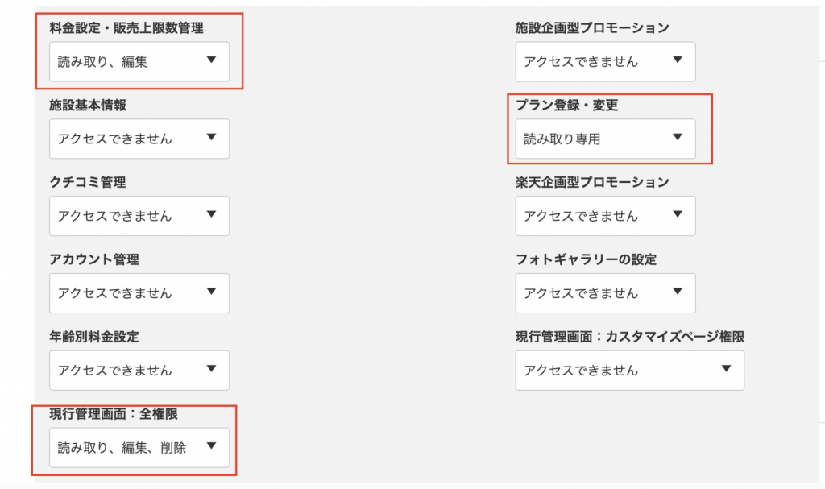Open the アカウント管理 permission dropdown

click(139, 293)
